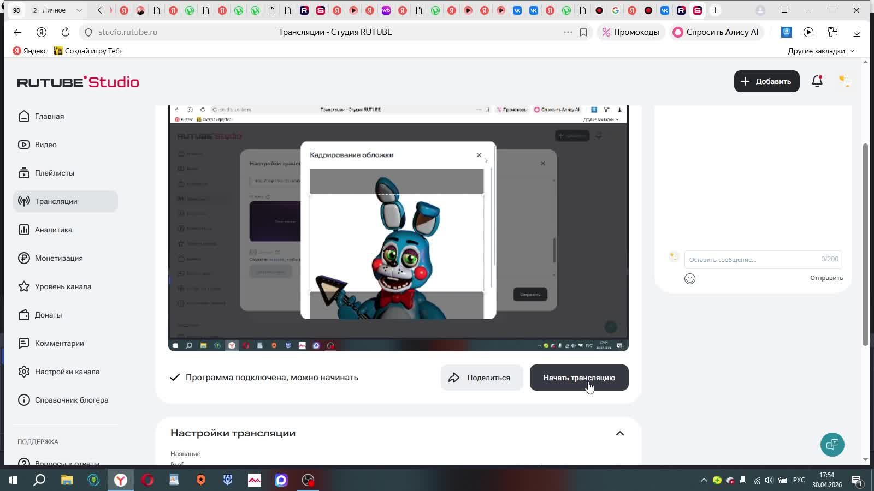
Task: Click Yandex Browser taskbar icon
Action: (121, 480)
